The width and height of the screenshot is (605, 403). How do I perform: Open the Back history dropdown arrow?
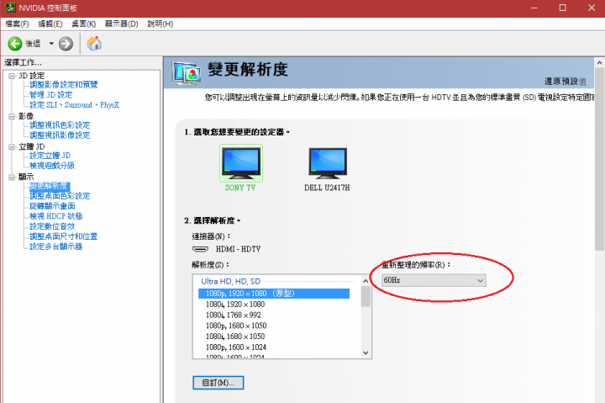coord(51,44)
